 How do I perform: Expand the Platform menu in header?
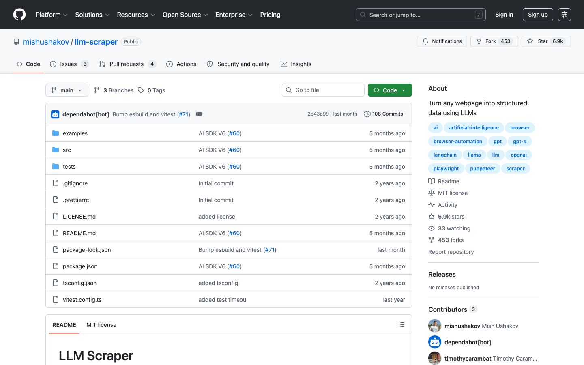coord(52,15)
